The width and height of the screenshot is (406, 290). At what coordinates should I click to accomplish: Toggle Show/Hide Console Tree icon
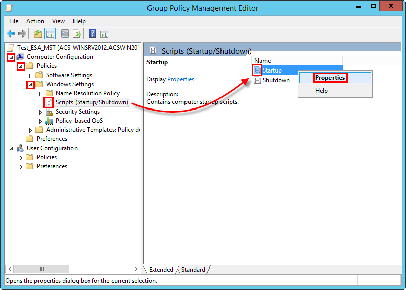click(50, 34)
